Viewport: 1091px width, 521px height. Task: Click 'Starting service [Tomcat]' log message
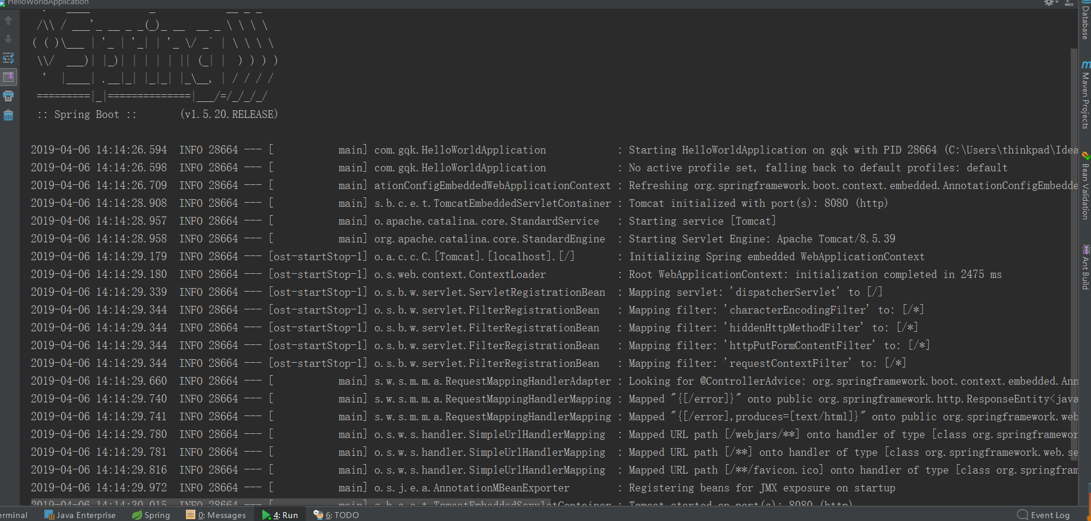702,221
